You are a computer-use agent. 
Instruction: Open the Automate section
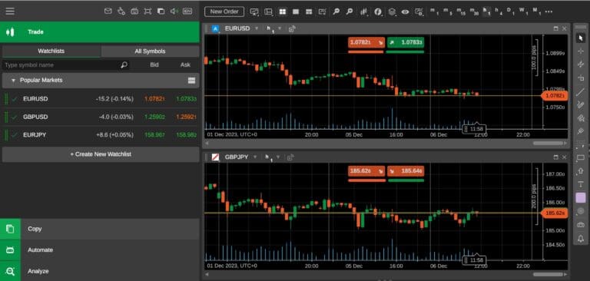(x=100, y=250)
